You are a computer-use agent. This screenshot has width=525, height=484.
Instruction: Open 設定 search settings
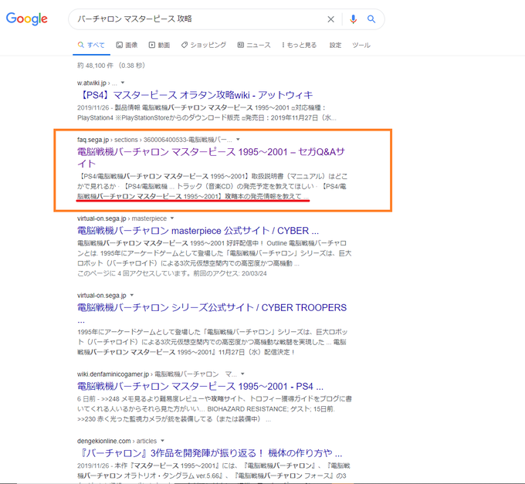[x=335, y=46]
